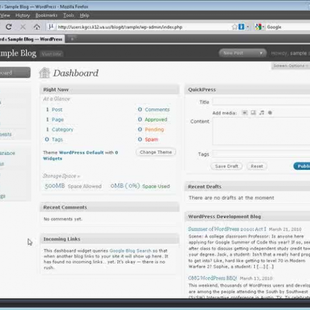This screenshot has height=310, width=310.
Task: Open the View menu
Action: [5, 15]
